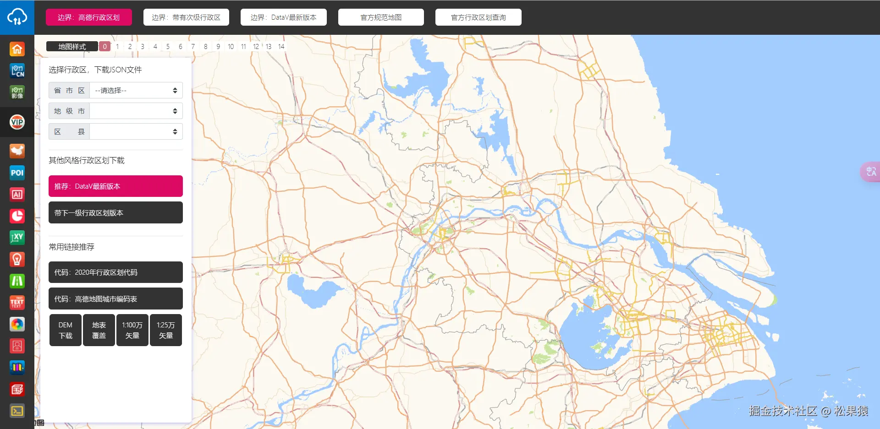This screenshot has width=880, height=429.
Task: Open 代码：2020年行政区划代码 link
Action: [x=115, y=272]
